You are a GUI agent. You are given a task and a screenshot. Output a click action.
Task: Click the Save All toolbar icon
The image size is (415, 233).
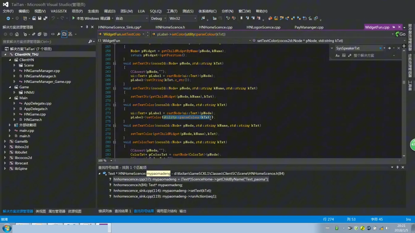click(x=45, y=18)
